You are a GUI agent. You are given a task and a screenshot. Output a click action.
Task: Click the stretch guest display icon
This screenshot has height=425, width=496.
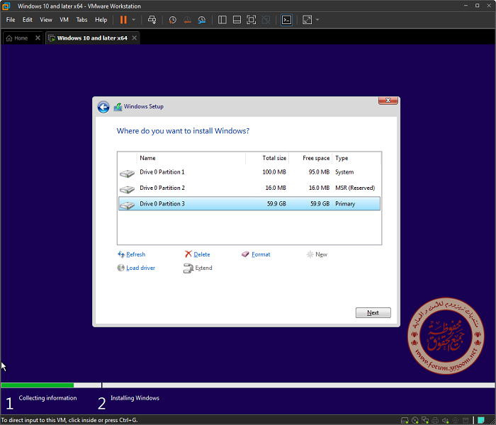point(307,20)
